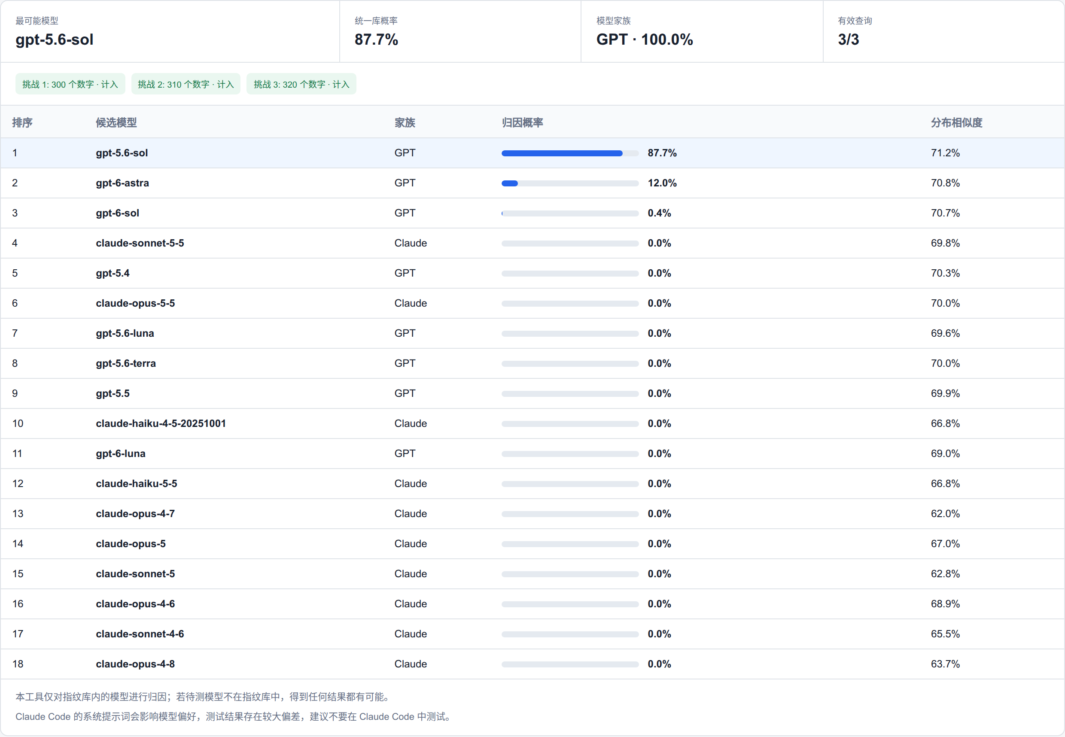Screen dimensions: 1065x737
Task: Select the gpt-5.6-terra model name
Action: pyautogui.click(x=125, y=363)
